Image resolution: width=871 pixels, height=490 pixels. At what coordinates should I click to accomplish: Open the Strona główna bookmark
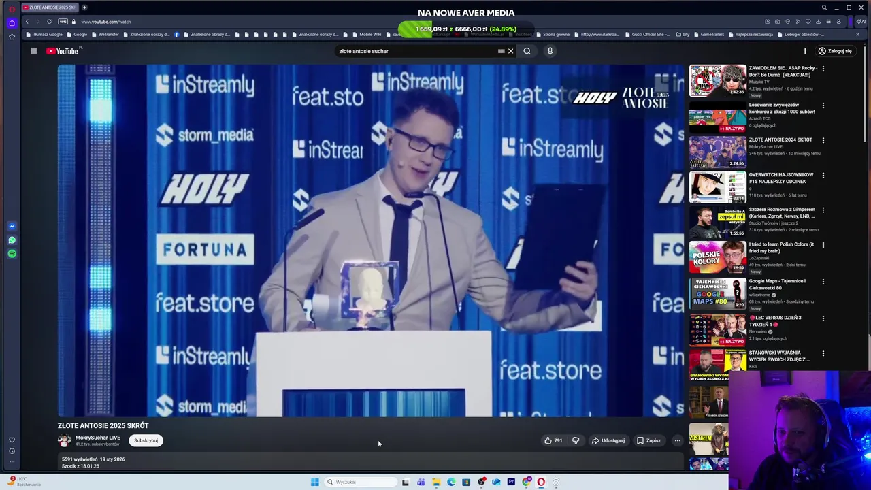click(553, 35)
